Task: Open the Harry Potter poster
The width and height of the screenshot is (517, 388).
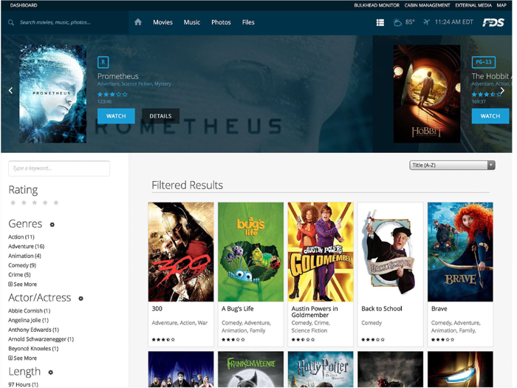Action: point(321,370)
